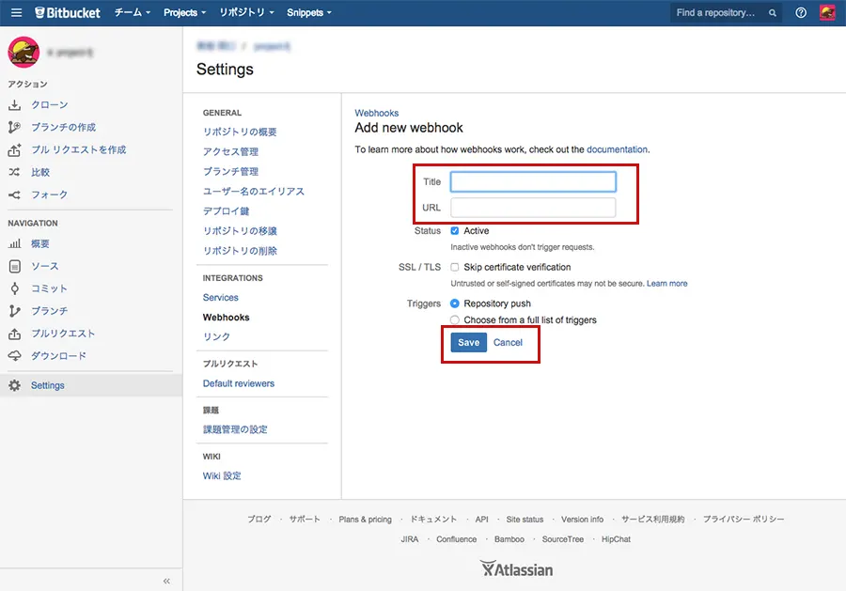Enable Skip certificate verification checkbox
Screen dimensions: 846x591
click(455, 268)
